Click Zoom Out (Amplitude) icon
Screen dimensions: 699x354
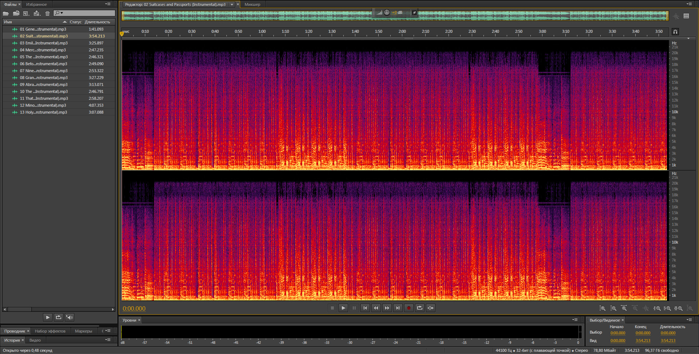coord(613,308)
